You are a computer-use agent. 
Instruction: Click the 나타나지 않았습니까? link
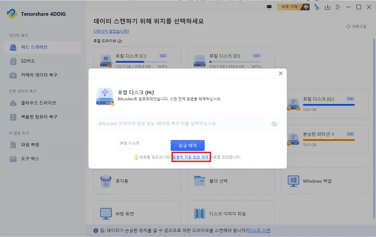coord(111,31)
